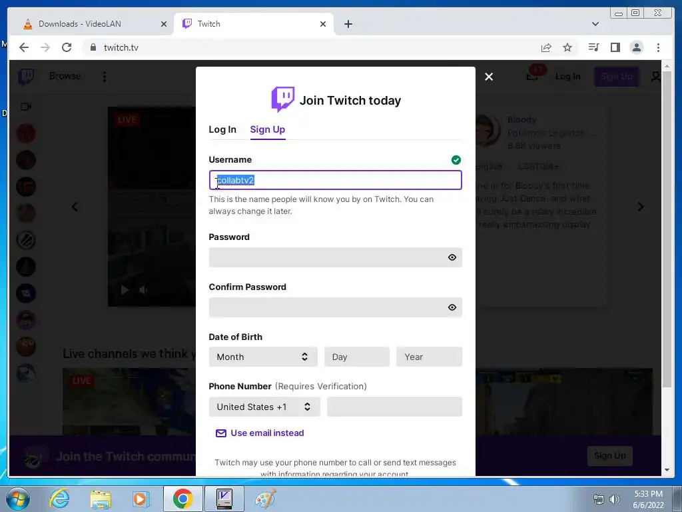Click the Twitch logo in dialog header
The image size is (682, 512).
tap(282, 99)
